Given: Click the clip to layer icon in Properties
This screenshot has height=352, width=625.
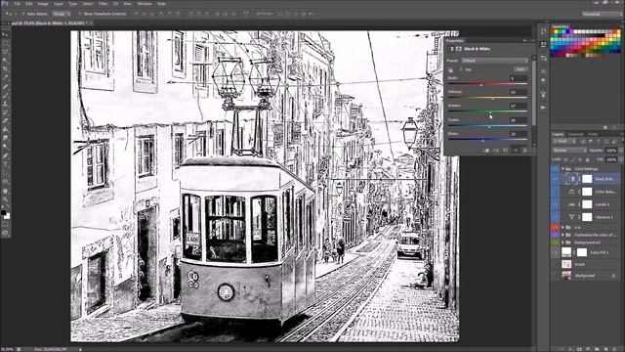Looking at the screenshot, I should click(x=486, y=151).
